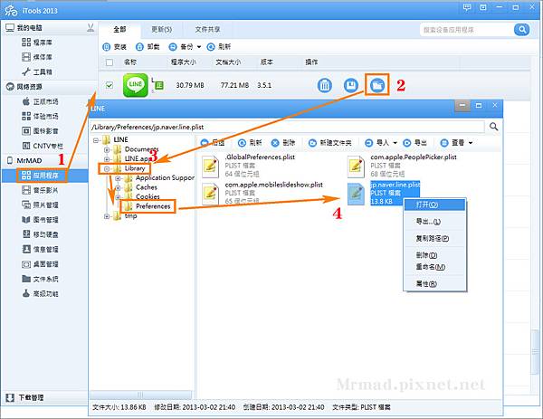This screenshot has height=419, width=543.
Task: Expand the tmp folder tree node
Action: click(x=107, y=216)
